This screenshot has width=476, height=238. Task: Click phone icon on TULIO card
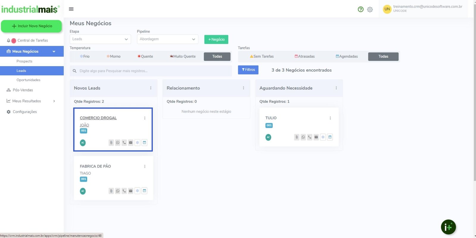[310, 137]
